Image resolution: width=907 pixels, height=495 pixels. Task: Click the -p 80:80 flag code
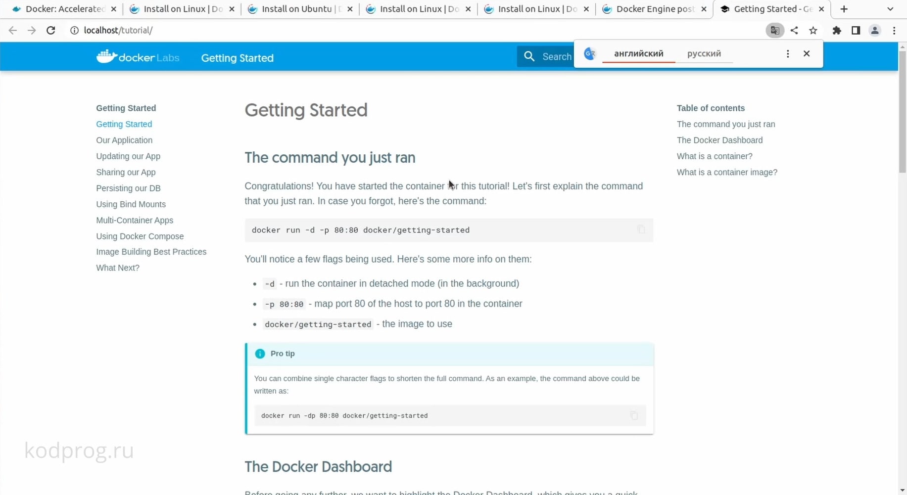[284, 304]
